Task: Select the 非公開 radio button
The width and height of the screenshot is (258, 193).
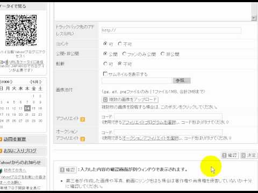Action: (162, 54)
